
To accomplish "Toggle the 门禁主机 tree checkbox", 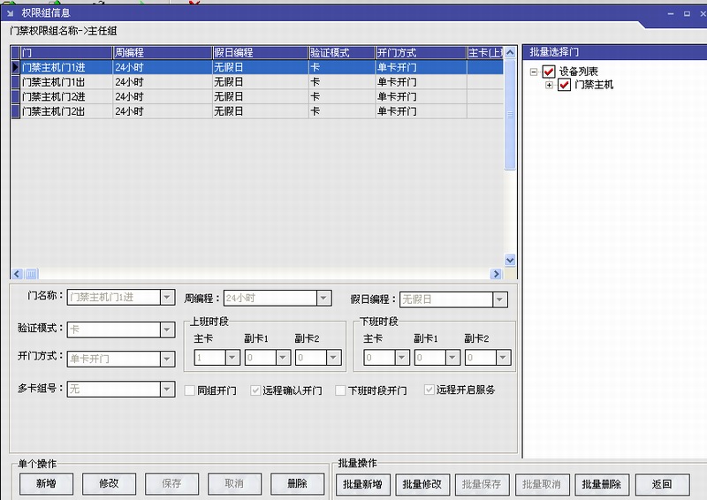I will [564, 85].
